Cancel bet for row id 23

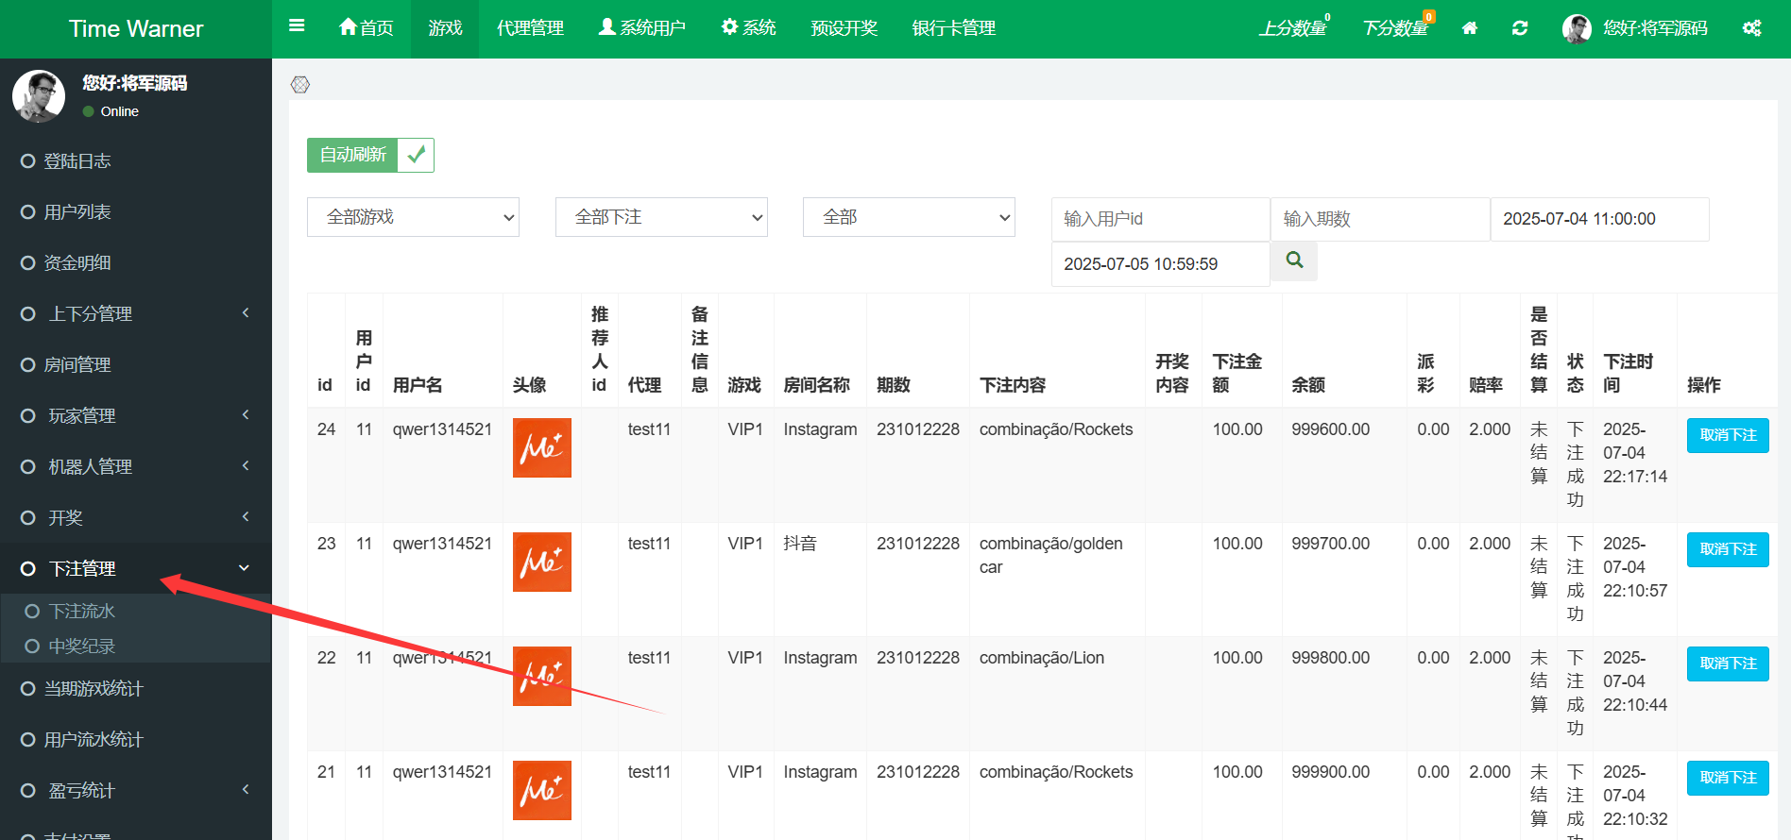coord(1728,549)
